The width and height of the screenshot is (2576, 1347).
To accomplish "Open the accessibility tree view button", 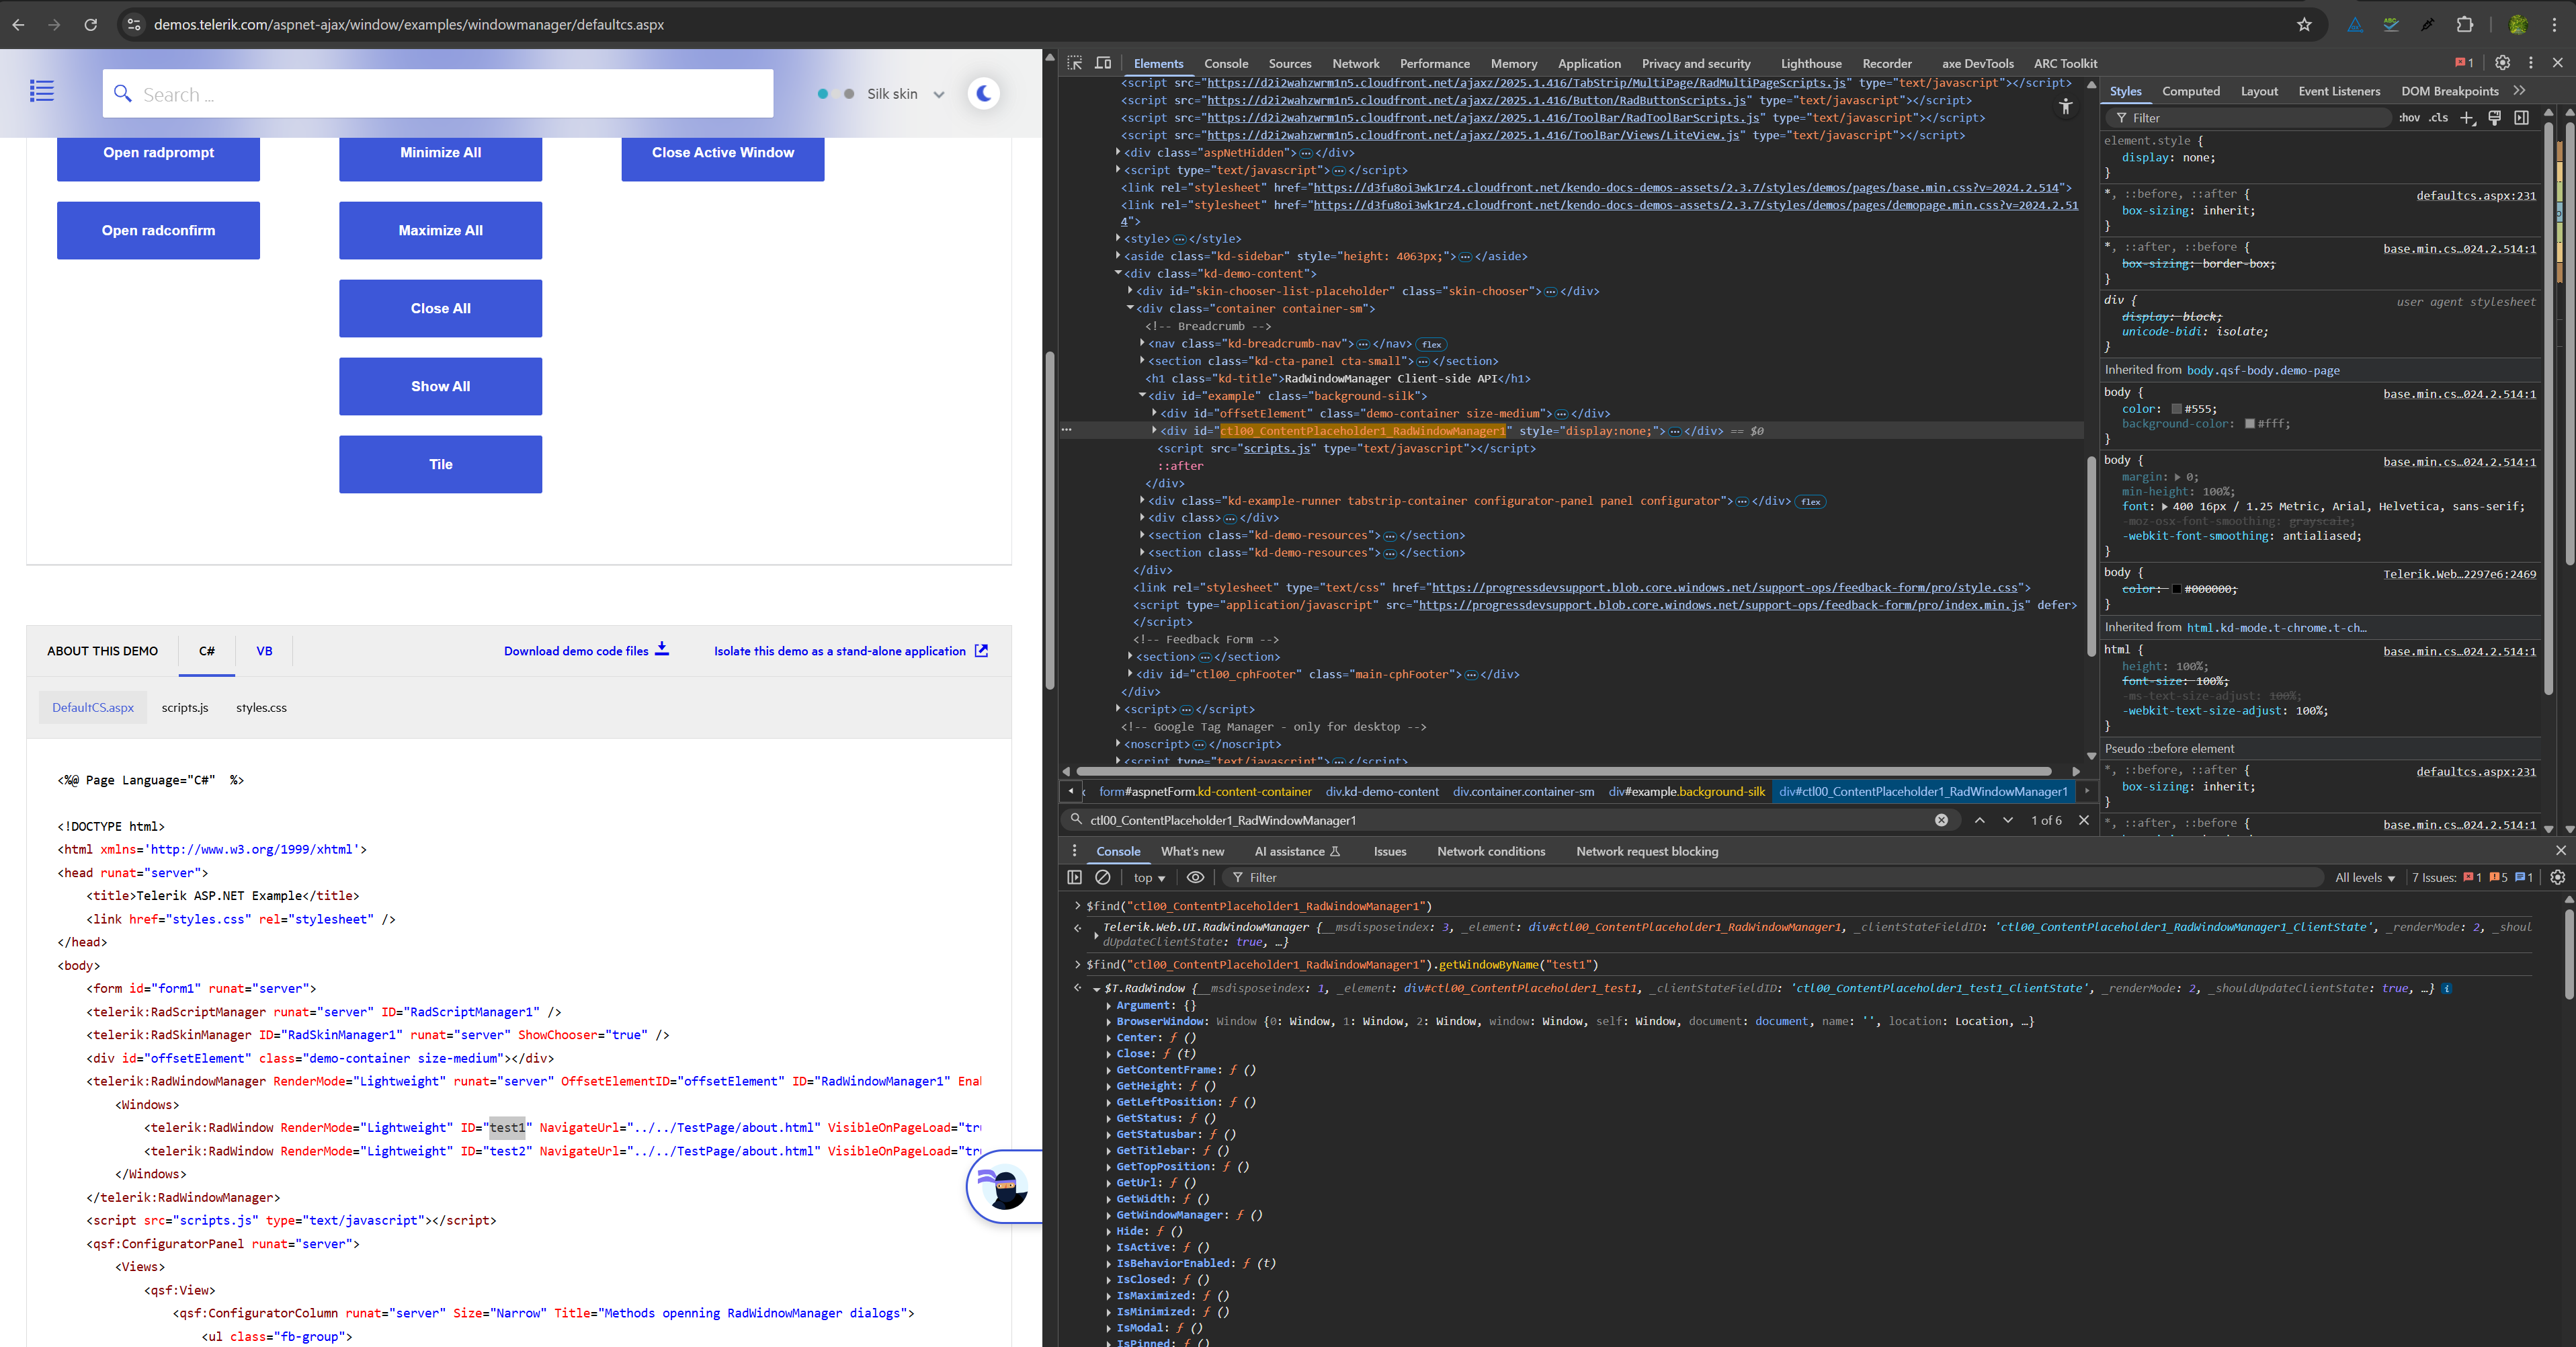I will pyautogui.click(x=2066, y=107).
